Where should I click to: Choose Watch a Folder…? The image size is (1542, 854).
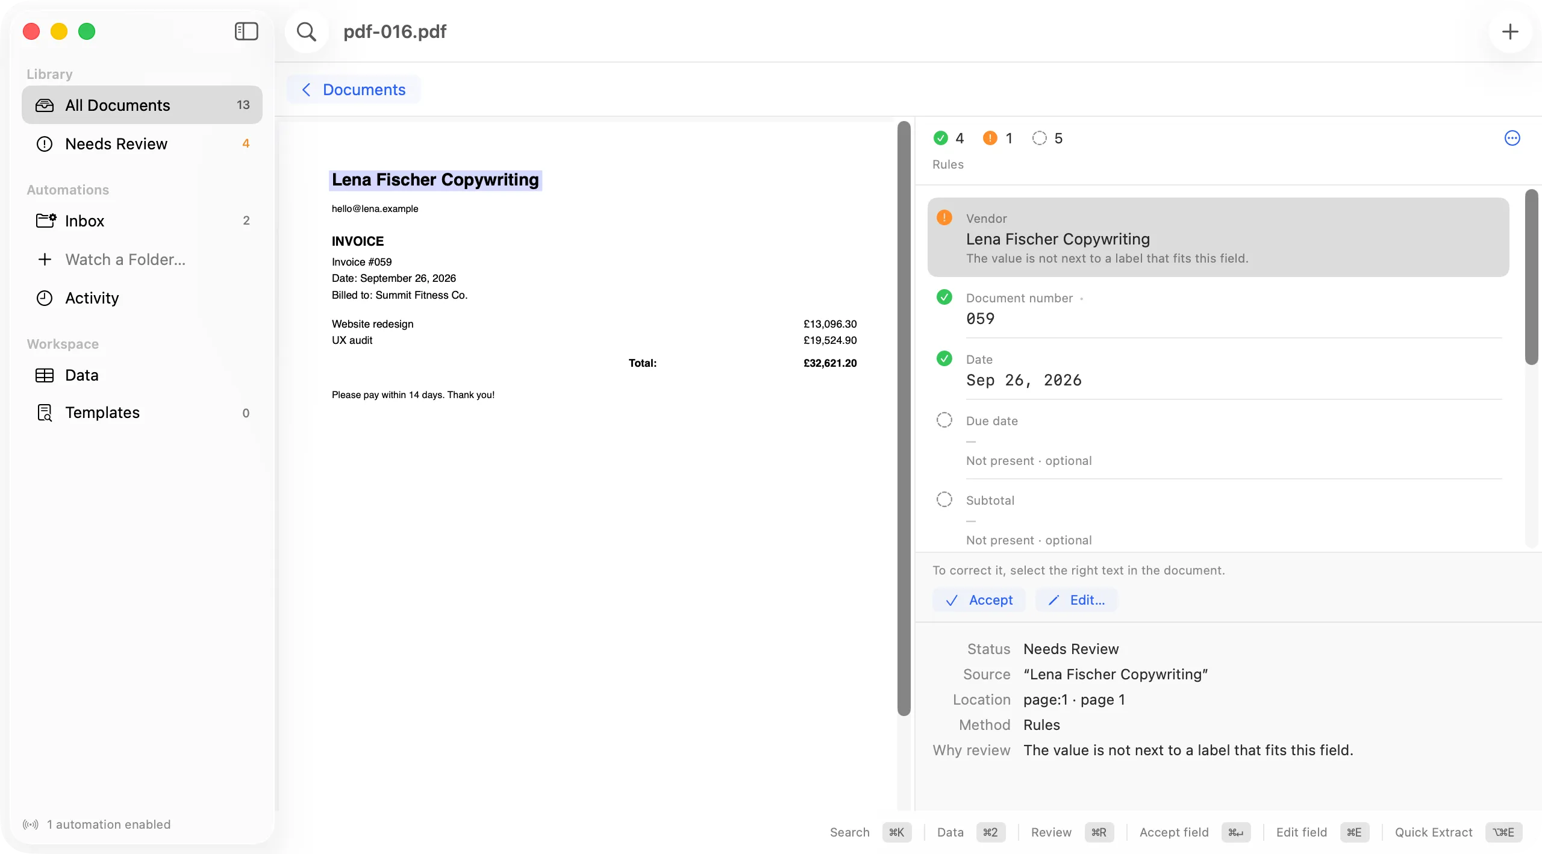[142, 259]
